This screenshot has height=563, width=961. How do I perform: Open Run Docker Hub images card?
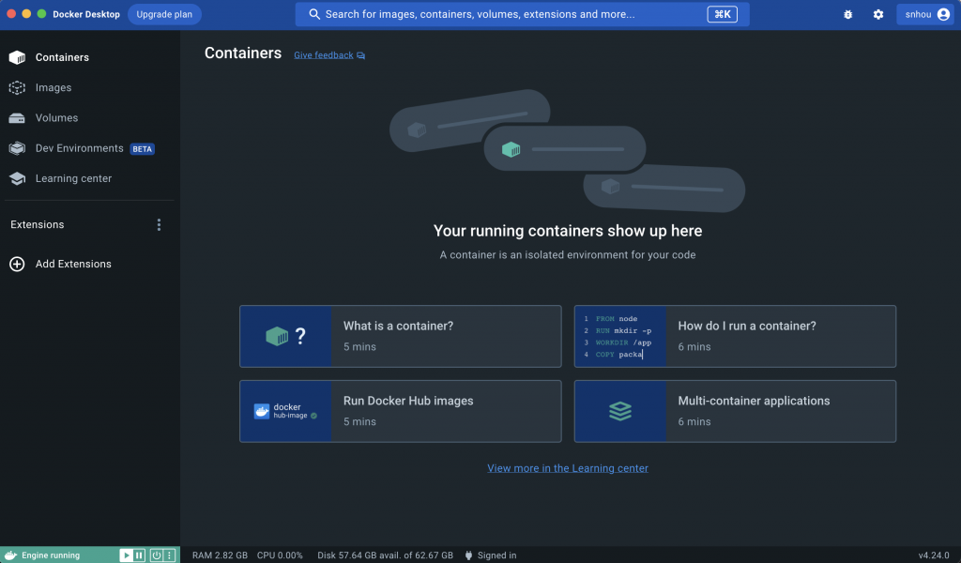point(400,411)
